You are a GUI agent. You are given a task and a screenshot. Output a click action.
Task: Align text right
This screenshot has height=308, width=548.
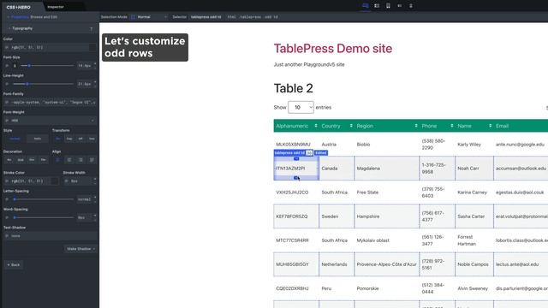pos(80,160)
